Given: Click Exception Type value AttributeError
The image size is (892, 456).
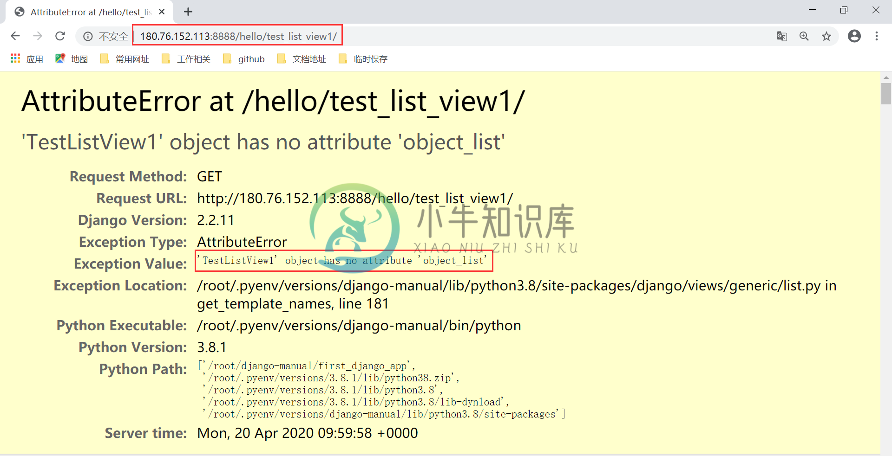Looking at the screenshot, I should pos(242,242).
